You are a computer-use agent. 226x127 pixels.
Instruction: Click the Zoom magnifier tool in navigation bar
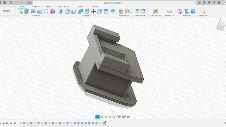pyautogui.click(x=110, y=117)
